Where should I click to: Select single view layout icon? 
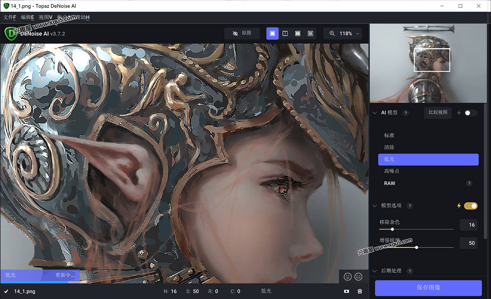(x=272, y=33)
